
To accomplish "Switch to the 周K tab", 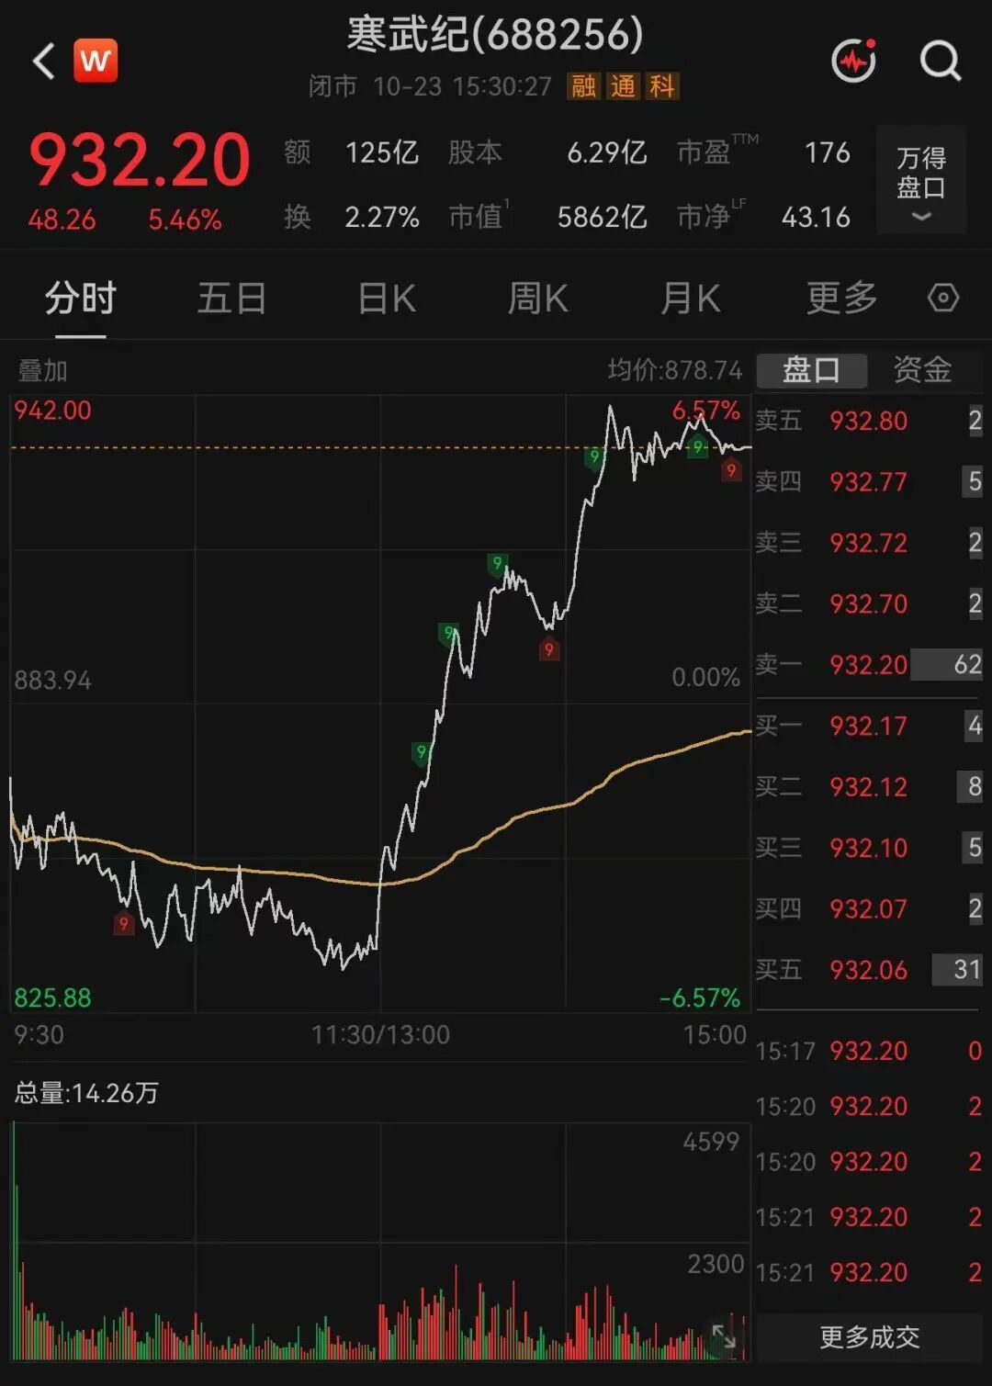I will [x=538, y=299].
